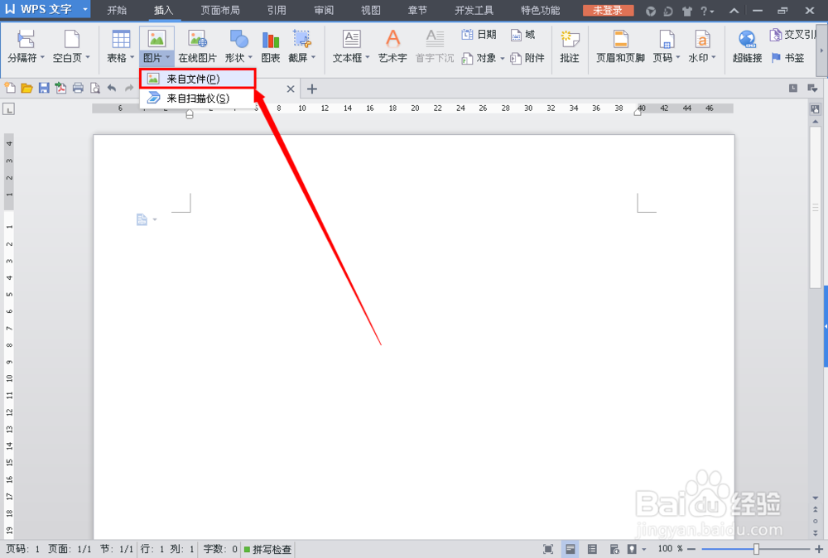Insert a chart with 图表 icon
The image size is (828, 558).
[270, 46]
